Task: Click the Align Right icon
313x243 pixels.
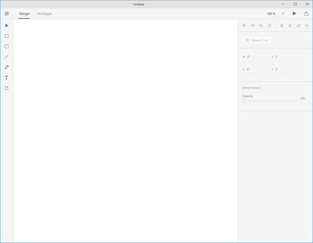Action: click(298, 26)
